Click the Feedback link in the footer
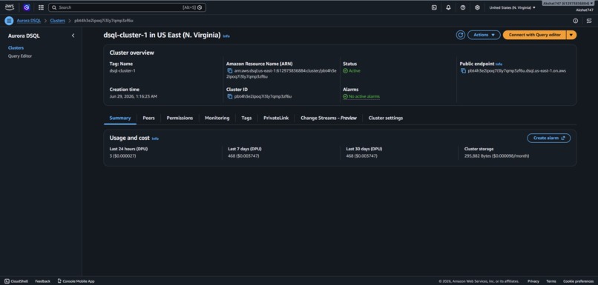The image size is (598, 285). pyautogui.click(x=43, y=281)
